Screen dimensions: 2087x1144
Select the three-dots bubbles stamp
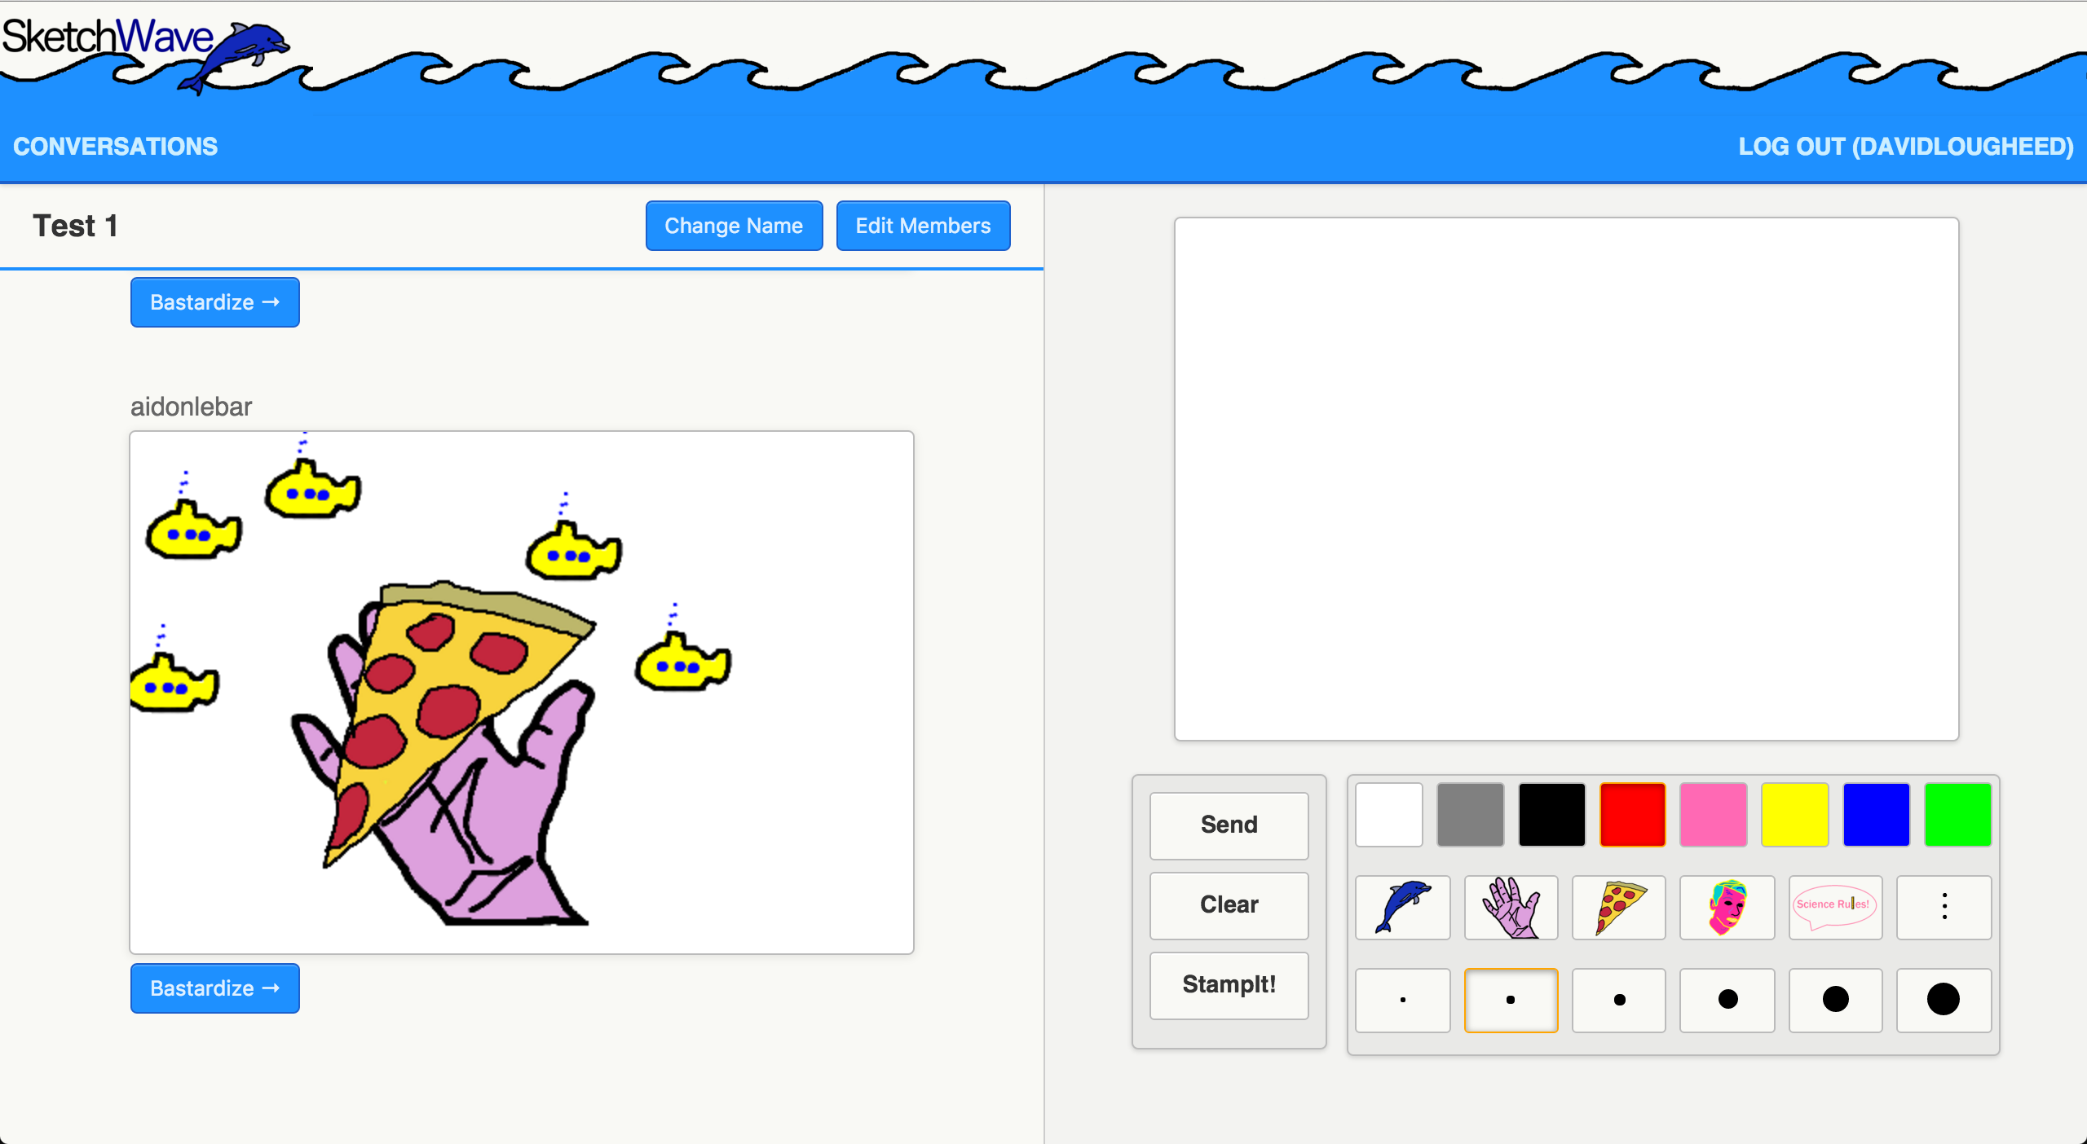tap(1944, 907)
